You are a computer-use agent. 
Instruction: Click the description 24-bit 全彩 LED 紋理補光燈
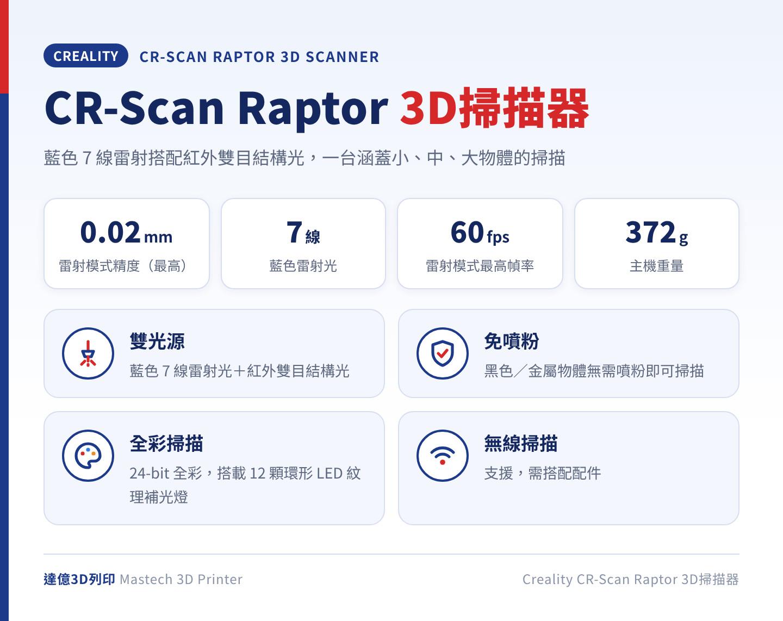click(x=245, y=485)
